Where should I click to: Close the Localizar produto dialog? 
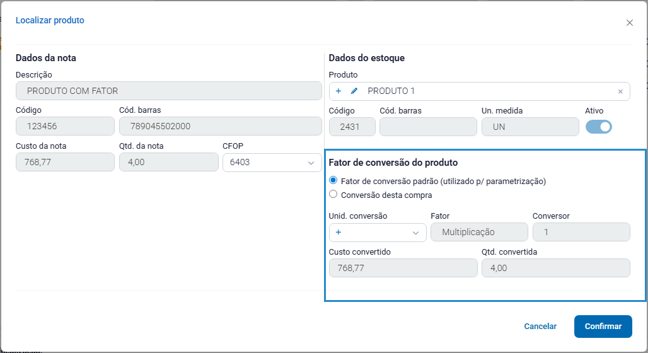click(x=629, y=23)
